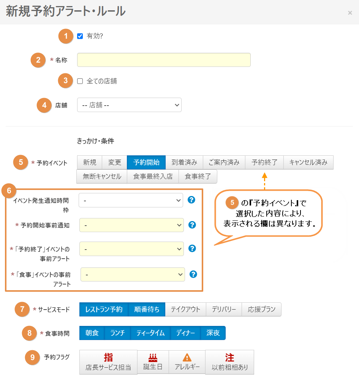Uncheck the 有効? checkbox
359x381 pixels.
tap(80, 36)
